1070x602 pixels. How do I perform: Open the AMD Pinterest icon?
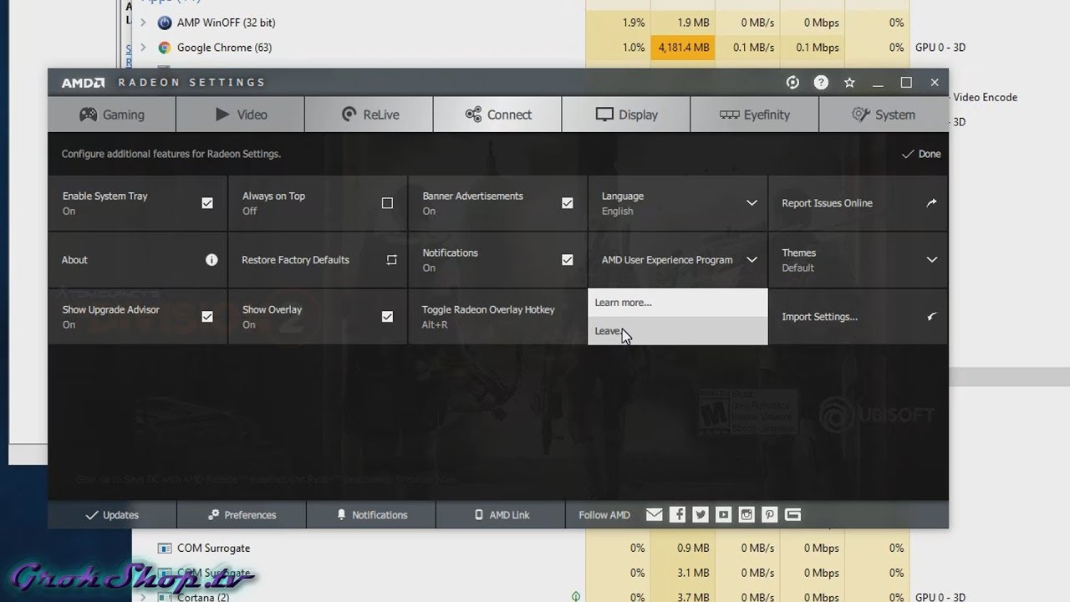(770, 515)
